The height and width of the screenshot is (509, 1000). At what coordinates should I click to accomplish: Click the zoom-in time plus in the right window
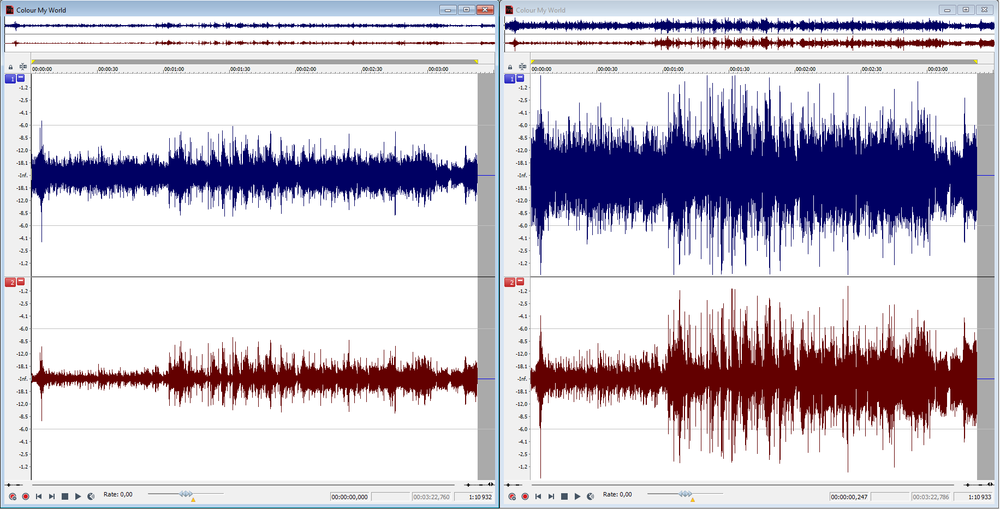(x=967, y=484)
